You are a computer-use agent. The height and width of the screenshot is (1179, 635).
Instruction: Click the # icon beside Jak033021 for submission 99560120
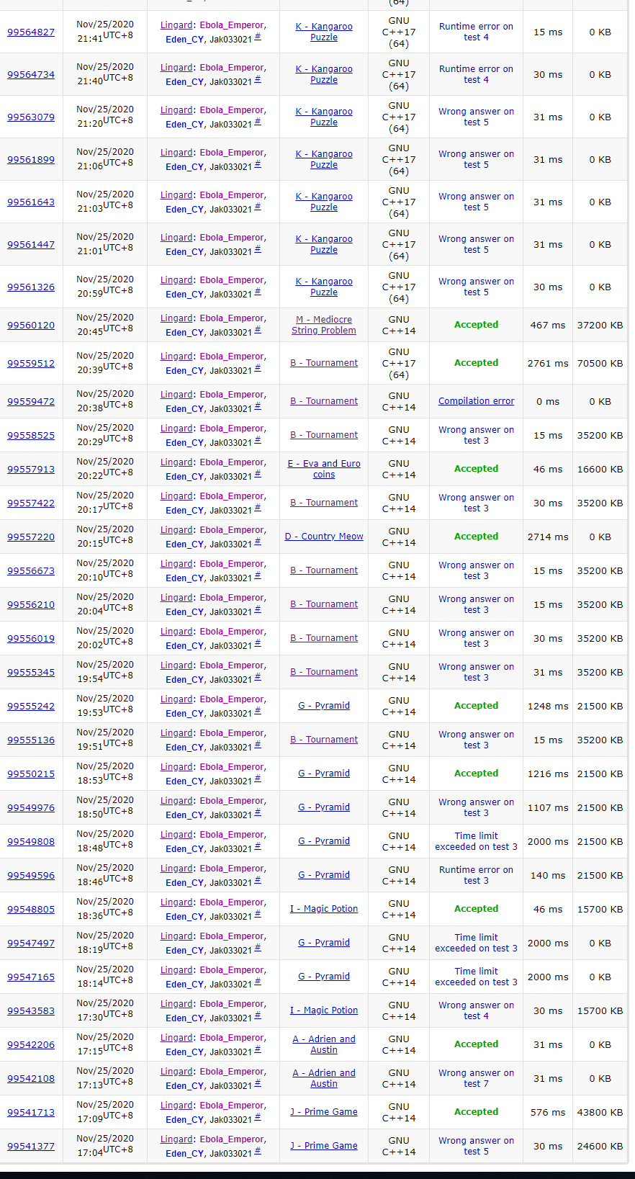point(258,331)
